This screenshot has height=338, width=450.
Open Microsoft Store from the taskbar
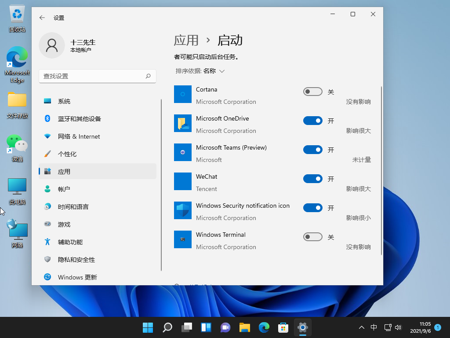[283, 327]
